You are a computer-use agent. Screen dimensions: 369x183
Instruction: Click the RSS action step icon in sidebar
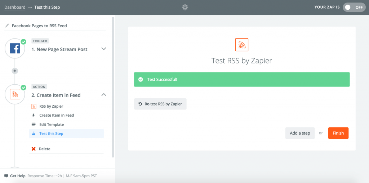(15, 94)
